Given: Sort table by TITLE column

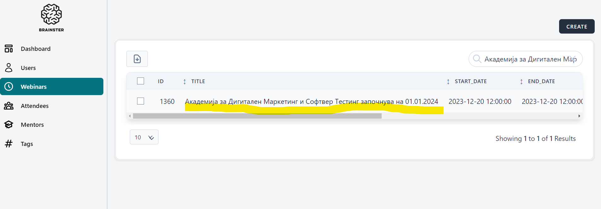Looking at the screenshot, I should (x=185, y=82).
